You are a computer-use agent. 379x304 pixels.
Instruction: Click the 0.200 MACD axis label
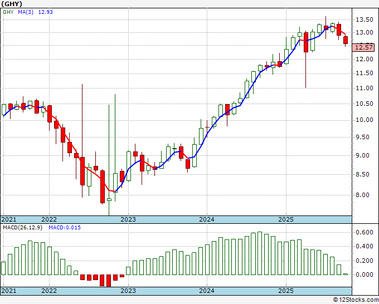[365, 261]
